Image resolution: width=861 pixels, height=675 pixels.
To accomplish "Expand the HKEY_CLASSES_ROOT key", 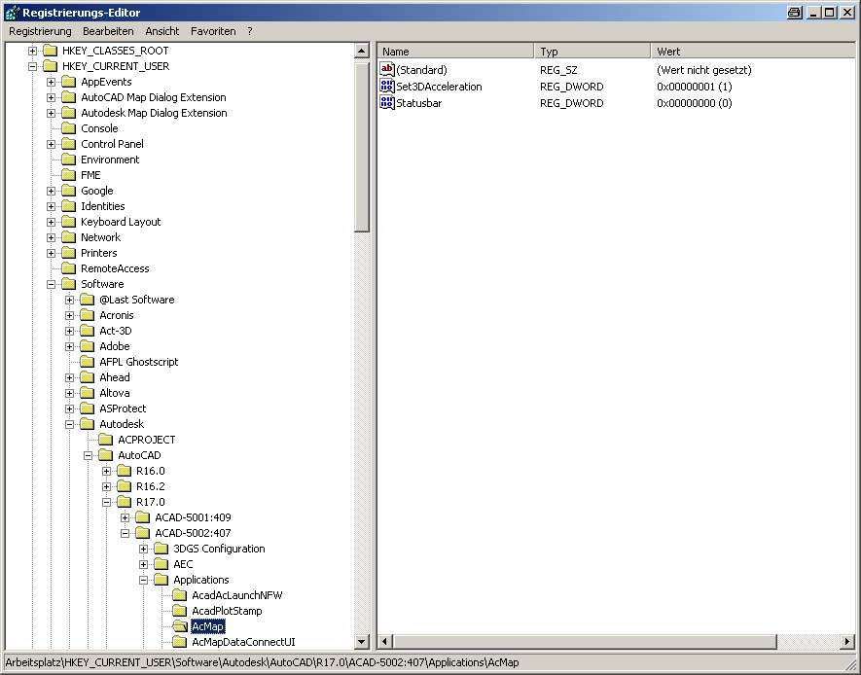I will click(32, 51).
